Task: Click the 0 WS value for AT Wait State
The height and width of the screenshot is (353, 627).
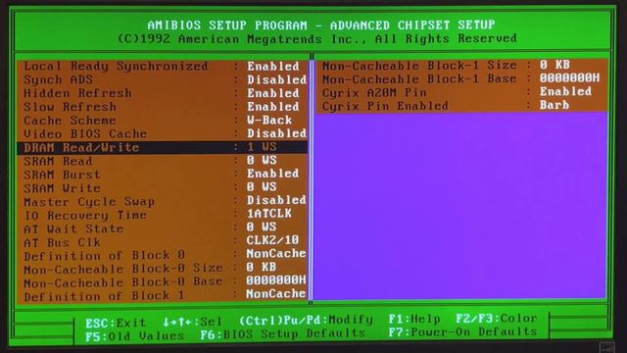Action: pos(262,227)
